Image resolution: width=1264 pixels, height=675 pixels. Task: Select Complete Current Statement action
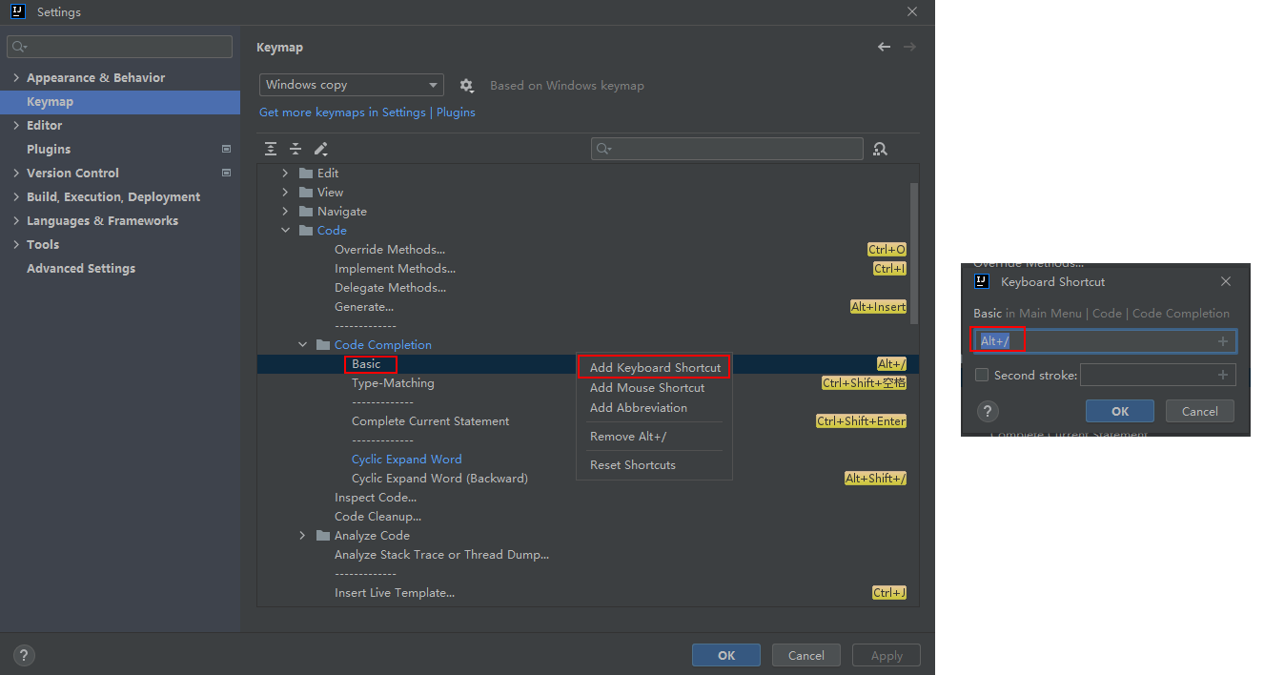point(430,420)
